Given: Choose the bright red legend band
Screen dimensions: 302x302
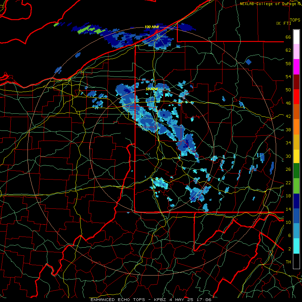Looking at the screenshot, I should 296,97.
